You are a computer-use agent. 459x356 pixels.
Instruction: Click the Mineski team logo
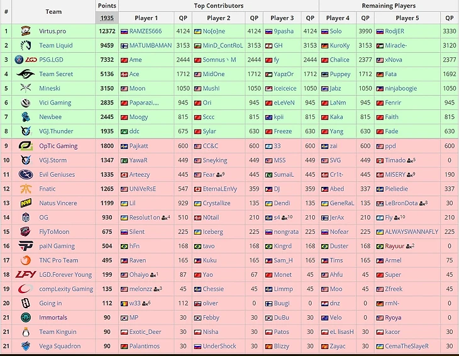tap(26, 88)
